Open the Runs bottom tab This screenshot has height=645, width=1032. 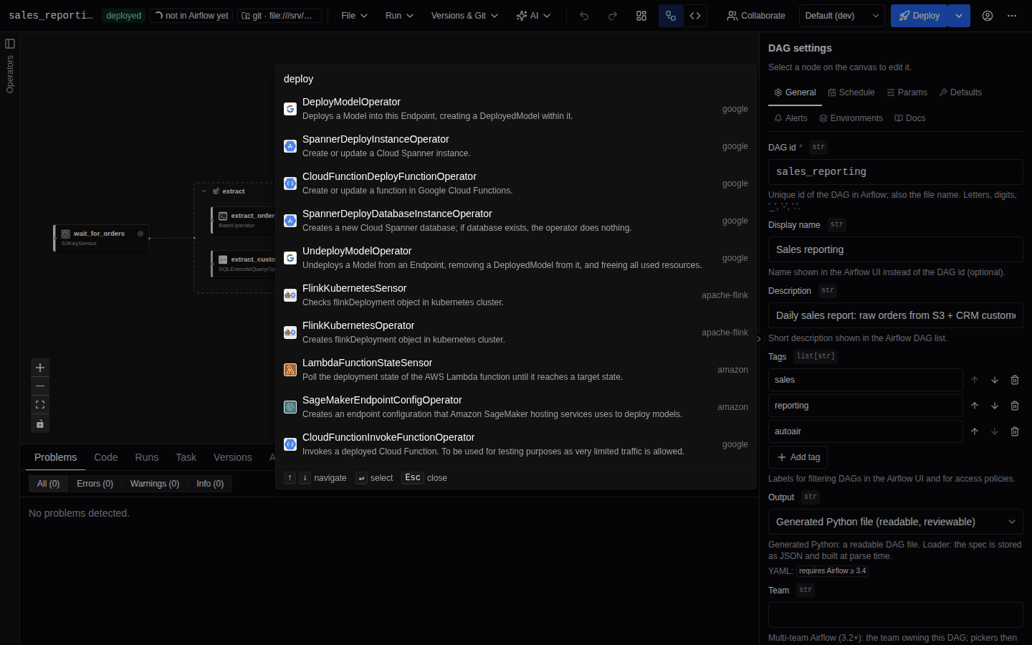146,457
